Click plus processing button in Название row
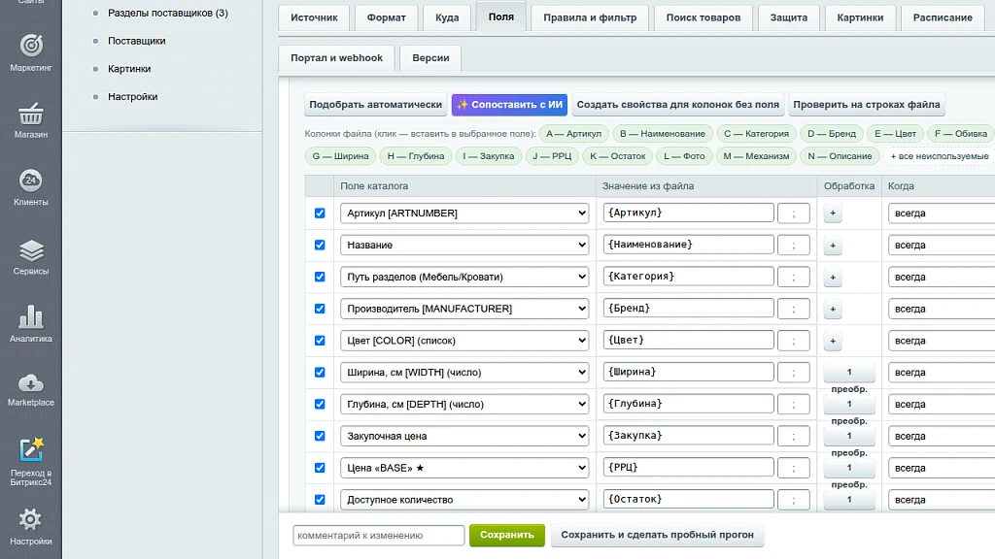 click(x=833, y=246)
